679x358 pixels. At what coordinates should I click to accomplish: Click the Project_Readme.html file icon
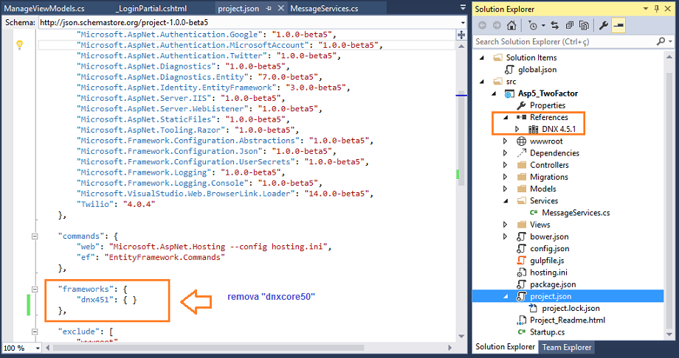[x=521, y=320]
